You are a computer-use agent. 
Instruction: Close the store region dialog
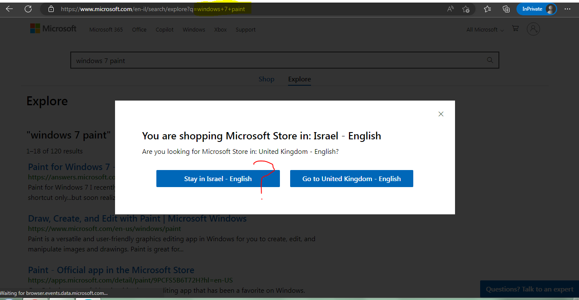tap(441, 114)
